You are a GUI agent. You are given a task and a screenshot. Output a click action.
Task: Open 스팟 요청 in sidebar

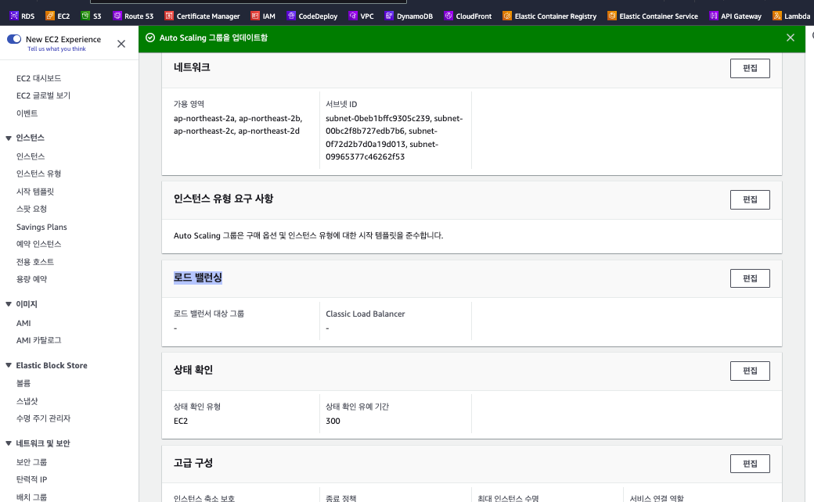(x=31, y=209)
